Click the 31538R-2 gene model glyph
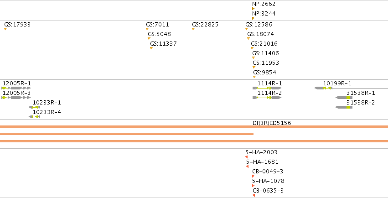Image resolution: width=388 pixels, height=198 pixels. click(344, 107)
